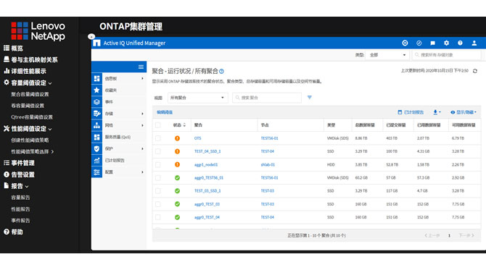Click the protection shield icon in sidebar
The width and height of the screenshot is (486, 270).
[x=96, y=149]
